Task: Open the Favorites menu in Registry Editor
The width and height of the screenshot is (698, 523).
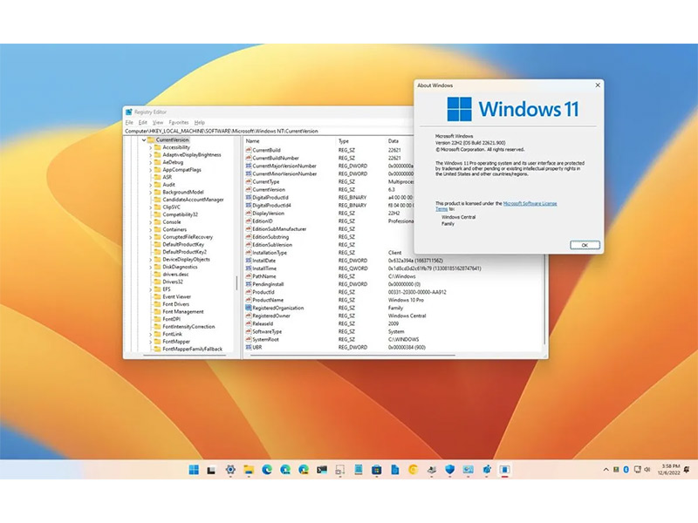Action: pos(179,122)
